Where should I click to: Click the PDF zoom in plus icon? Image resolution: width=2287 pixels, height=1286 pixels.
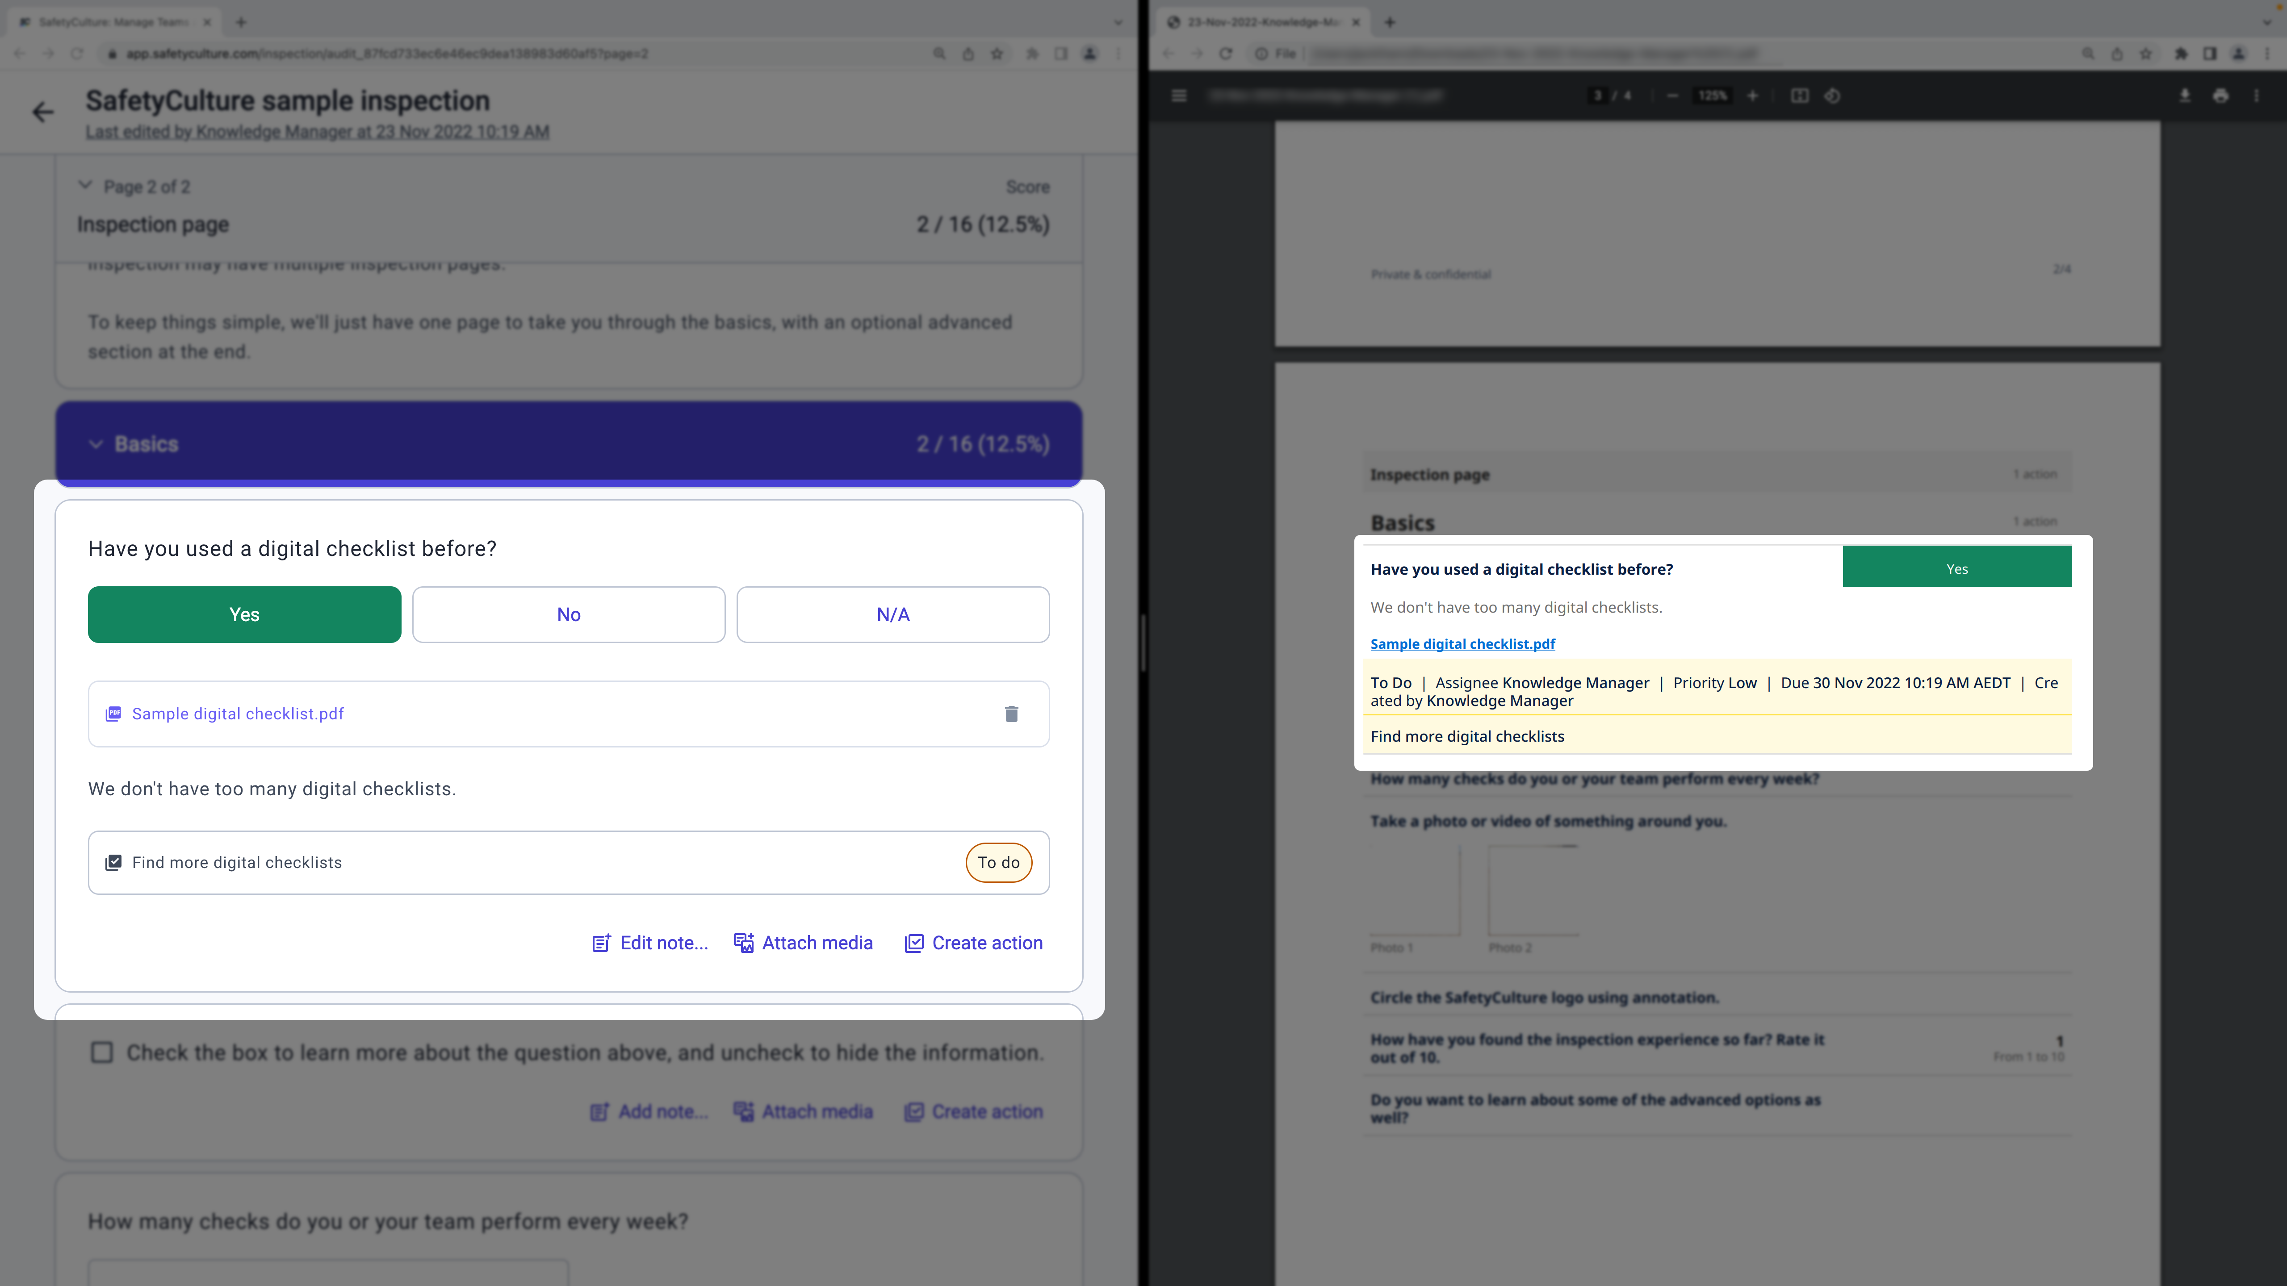1752,96
